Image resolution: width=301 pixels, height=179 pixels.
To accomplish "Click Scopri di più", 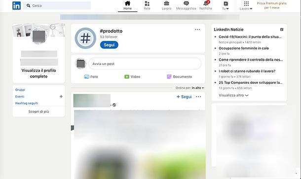I will pyautogui.click(x=39, y=111).
